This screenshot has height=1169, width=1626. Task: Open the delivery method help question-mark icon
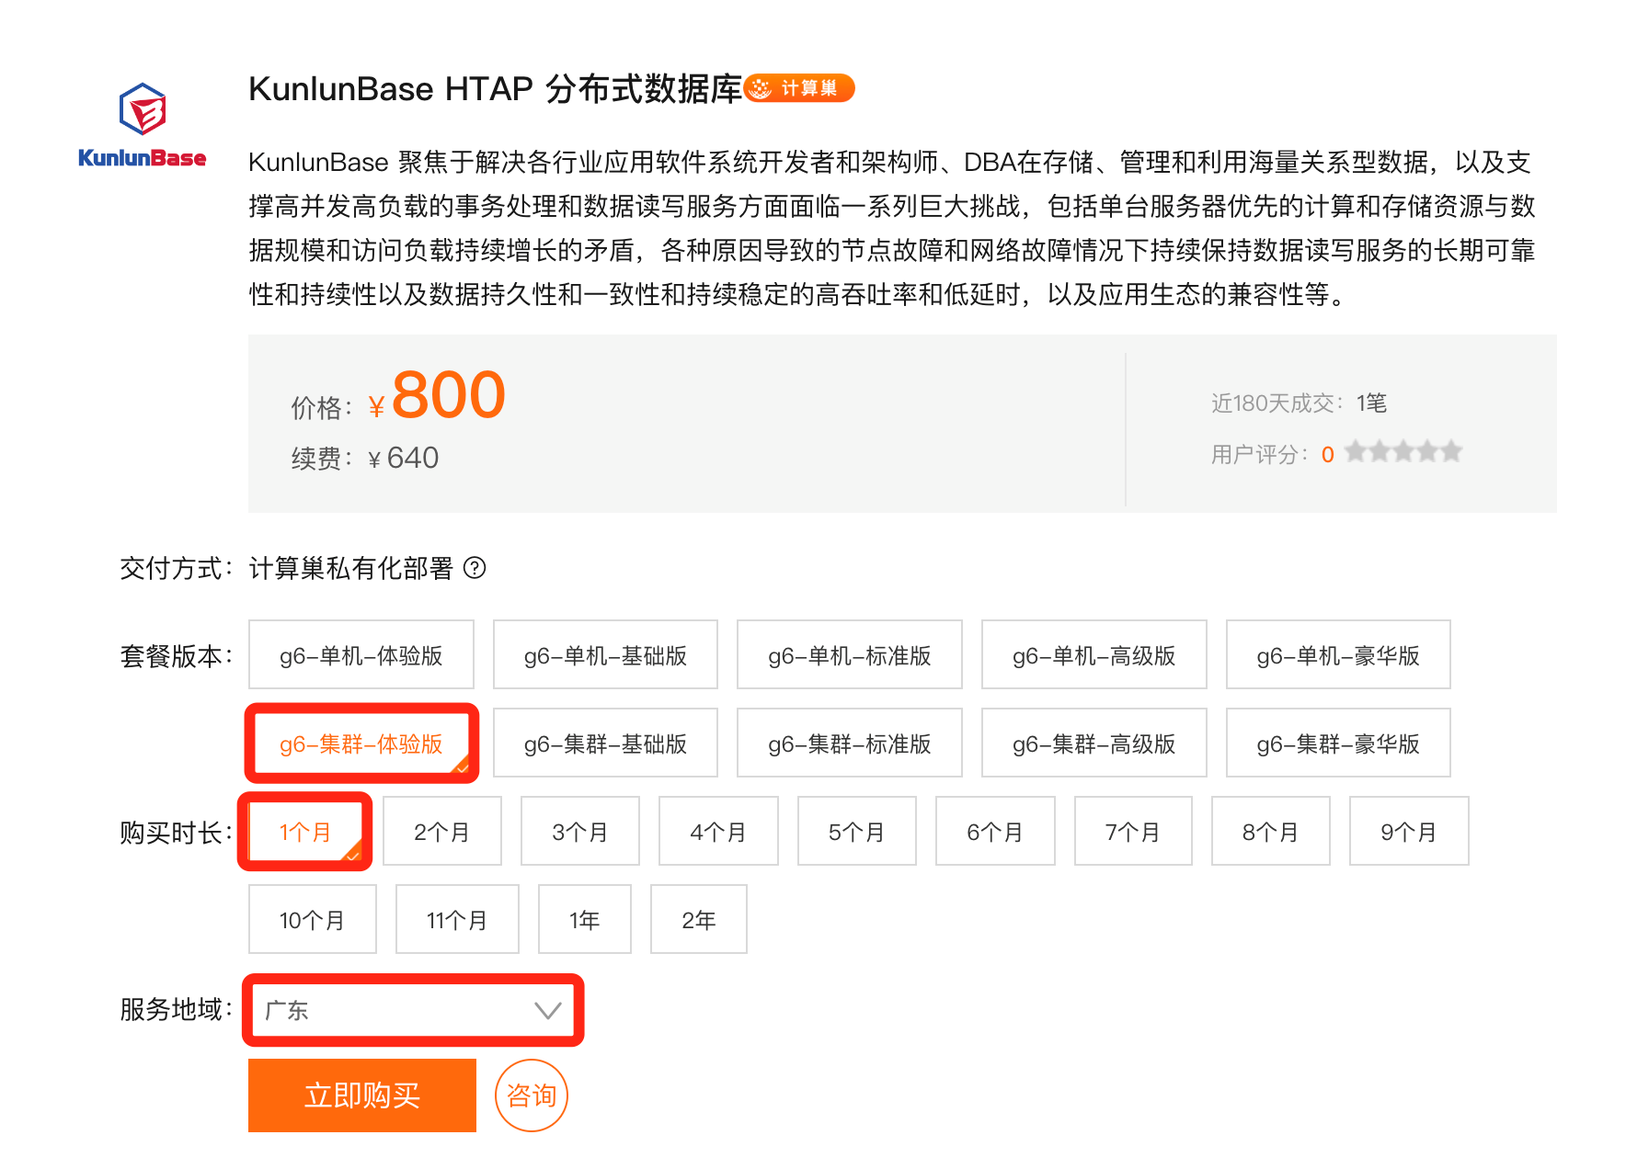475,568
